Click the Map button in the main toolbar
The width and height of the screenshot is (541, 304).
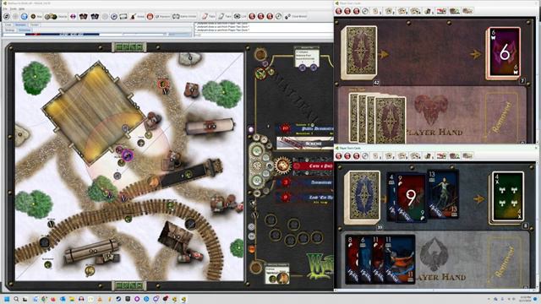coord(36,16)
